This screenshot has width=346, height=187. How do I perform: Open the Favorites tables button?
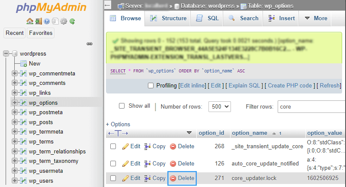[x=41, y=33]
